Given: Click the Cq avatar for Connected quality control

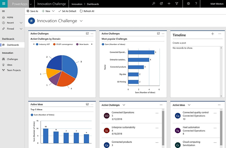Looking at the screenshot, I should [x=178, y=116].
